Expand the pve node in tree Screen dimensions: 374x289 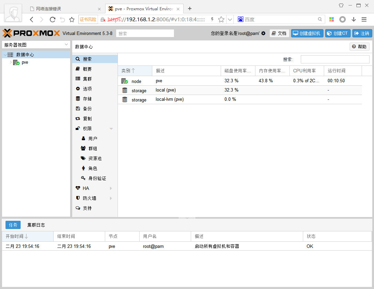pyautogui.click(x=11, y=62)
